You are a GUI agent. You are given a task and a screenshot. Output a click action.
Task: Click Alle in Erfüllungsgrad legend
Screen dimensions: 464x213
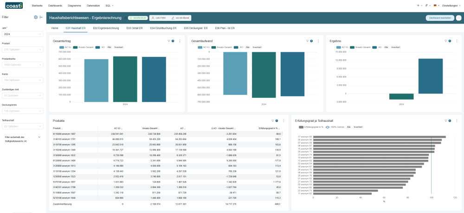349,127
